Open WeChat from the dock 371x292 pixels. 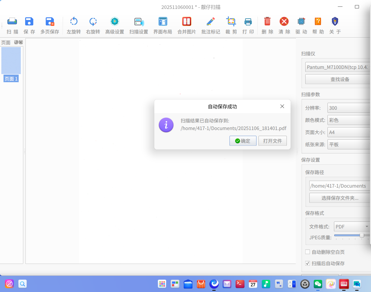point(318,284)
